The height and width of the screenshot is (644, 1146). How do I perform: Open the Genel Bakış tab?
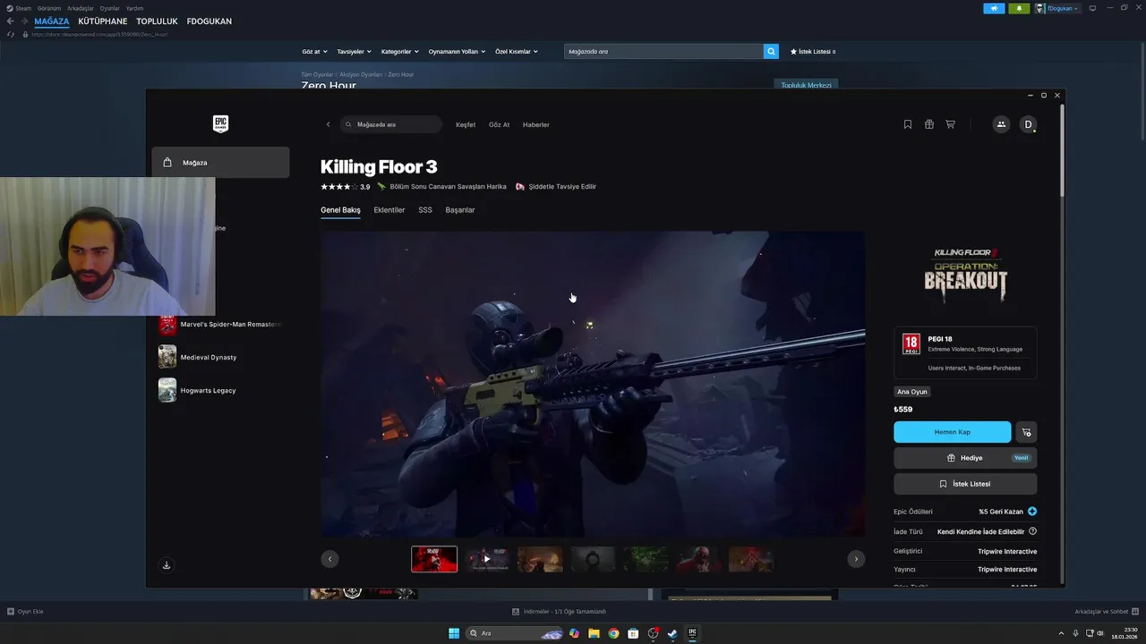click(x=340, y=210)
